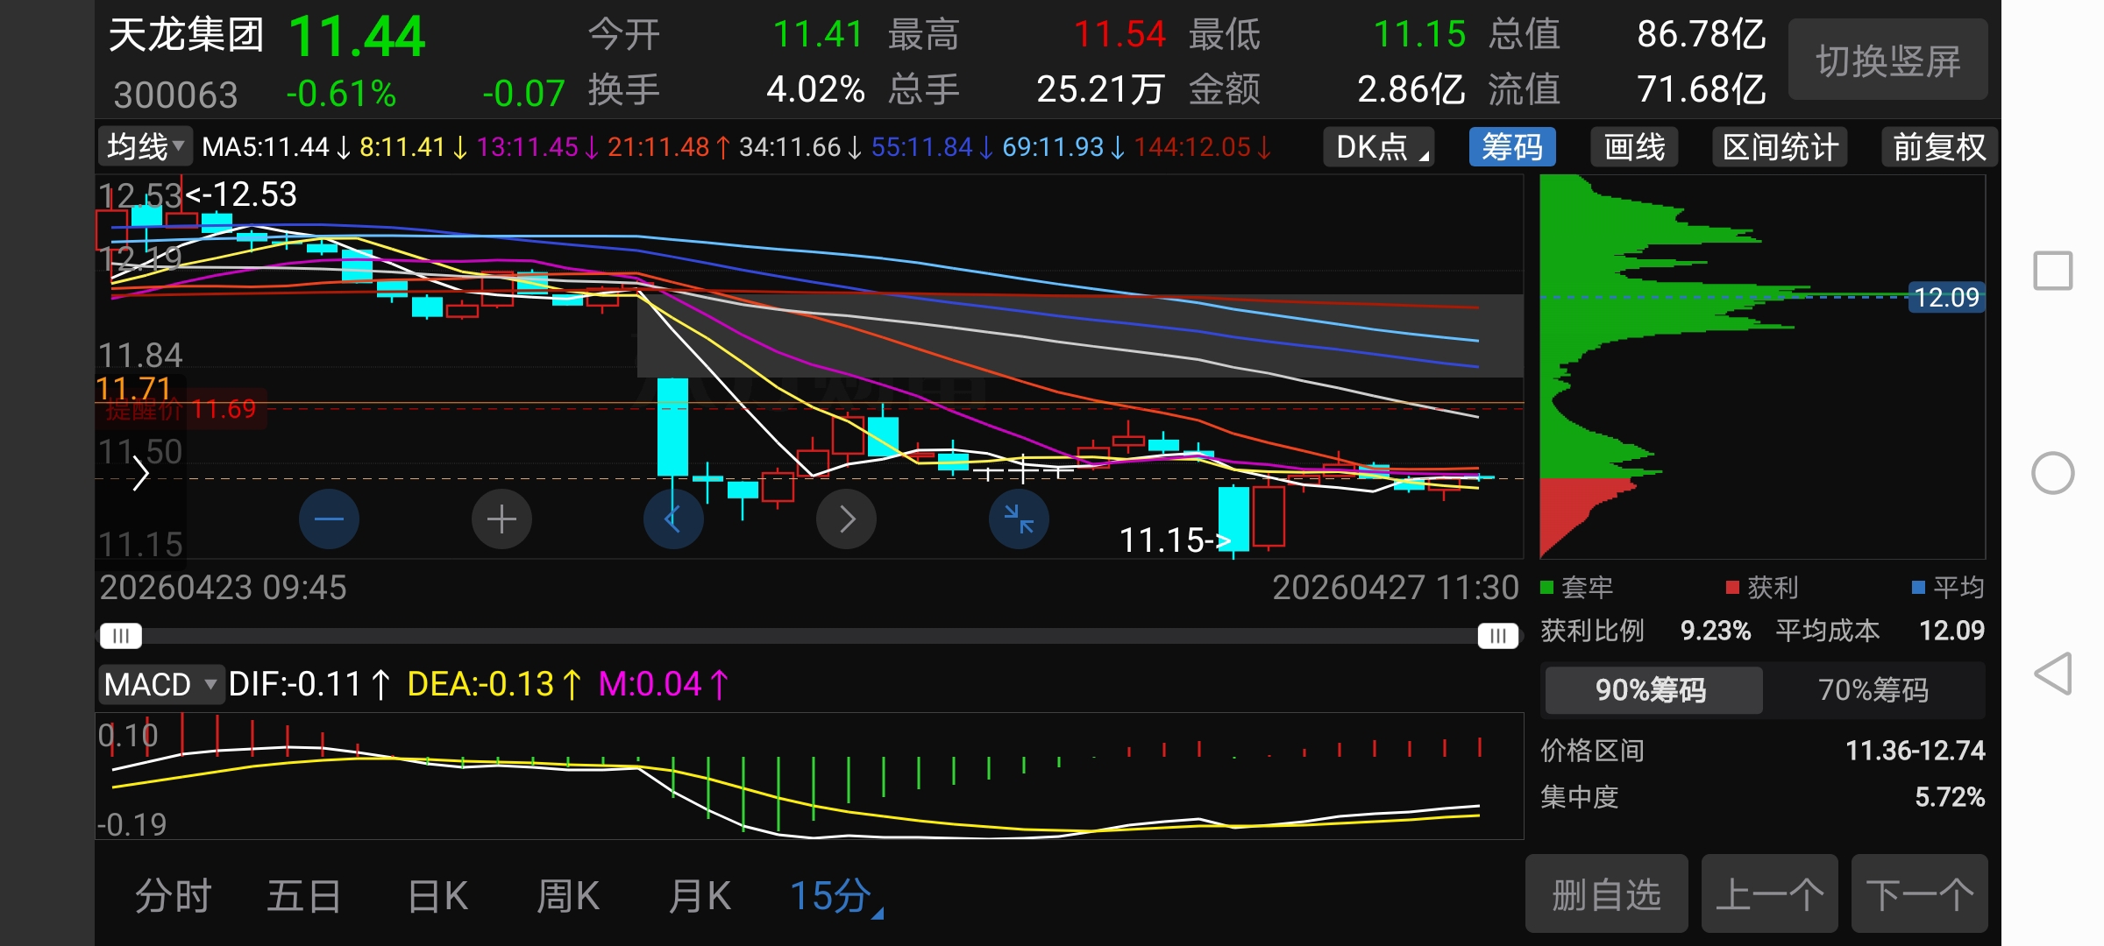Open the MACD indicator dropdown
The image size is (2104, 946).
pos(160,684)
